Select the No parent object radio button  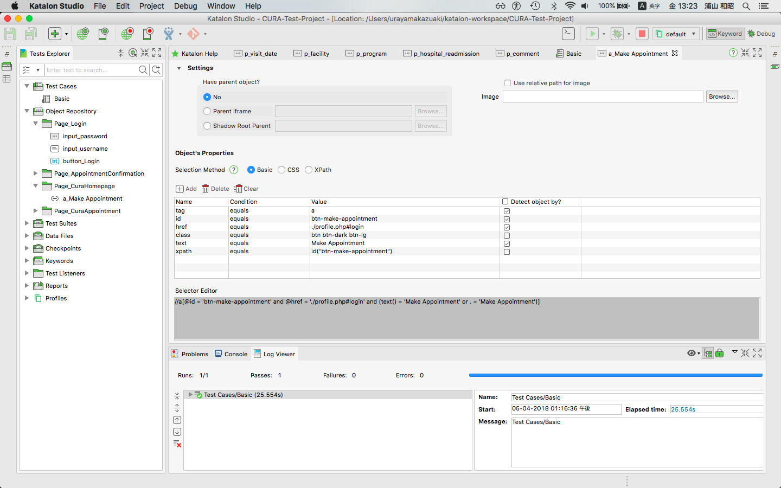click(207, 97)
